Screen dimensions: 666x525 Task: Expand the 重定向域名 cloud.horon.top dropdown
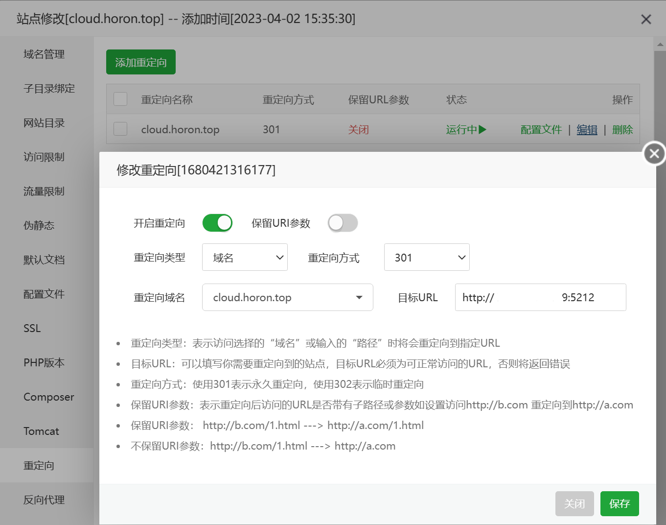[x=287, y=298]
